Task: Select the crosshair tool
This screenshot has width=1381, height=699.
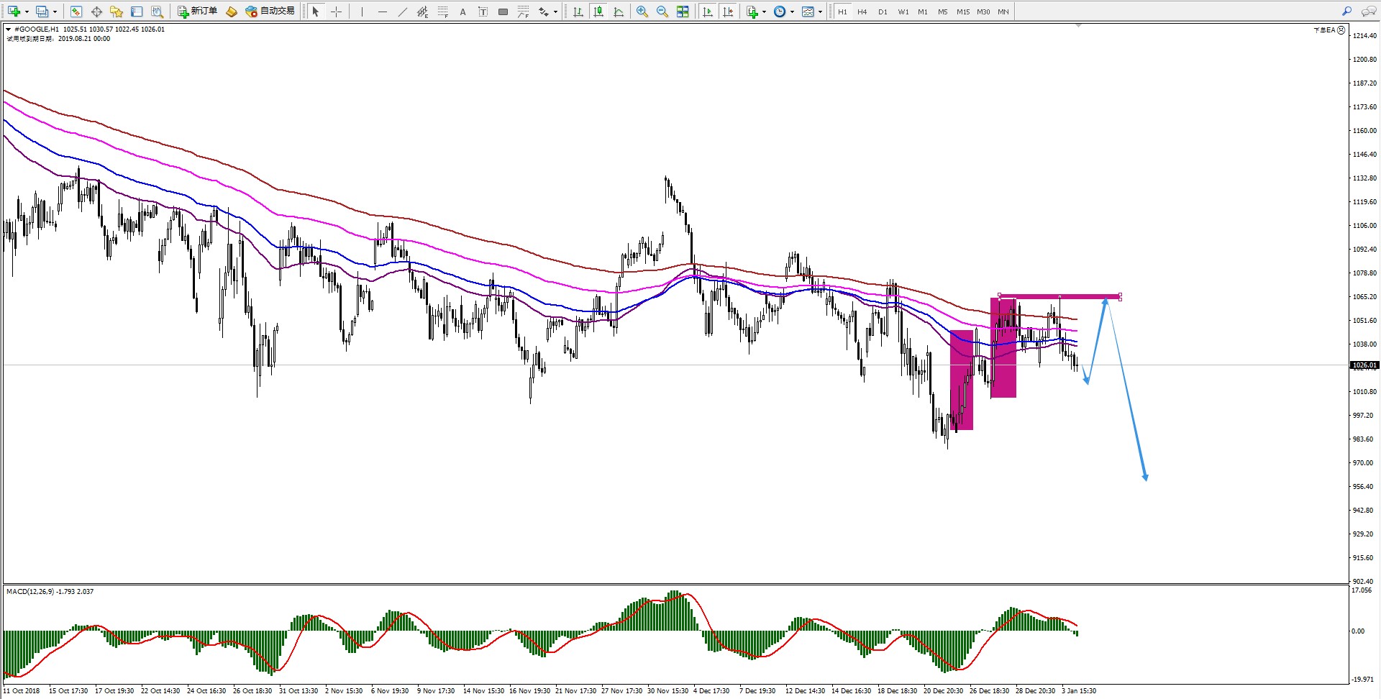Action: [336, 12]
